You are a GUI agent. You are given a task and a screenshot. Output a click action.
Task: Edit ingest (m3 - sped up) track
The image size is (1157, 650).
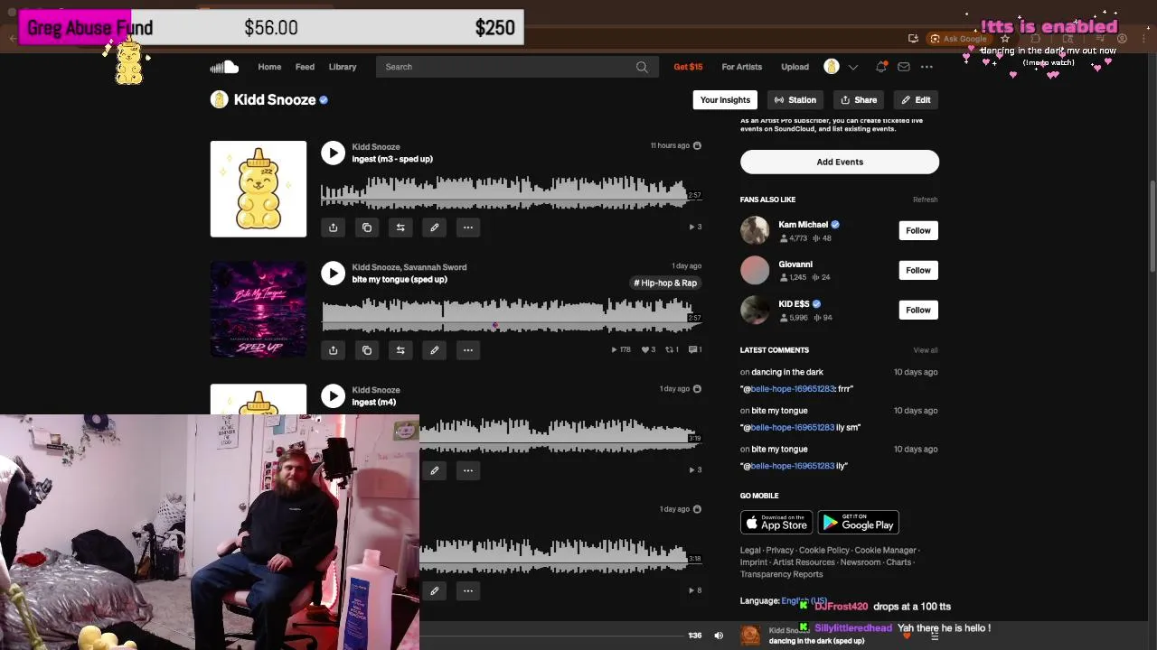pos(435,227)
